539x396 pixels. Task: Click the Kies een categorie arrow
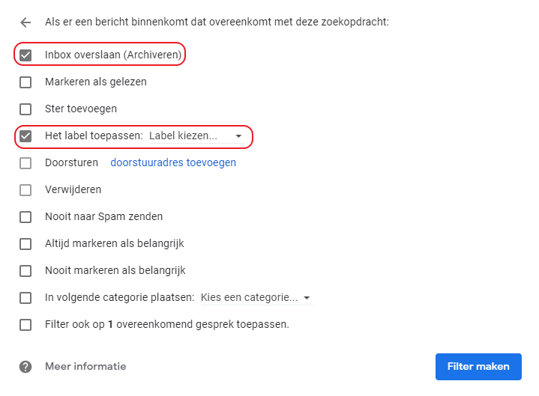pyautogui.click(x=307, y=298)
